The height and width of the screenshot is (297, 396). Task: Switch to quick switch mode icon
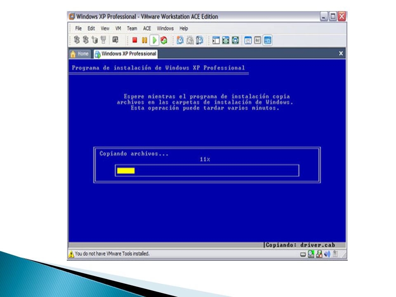226,40
